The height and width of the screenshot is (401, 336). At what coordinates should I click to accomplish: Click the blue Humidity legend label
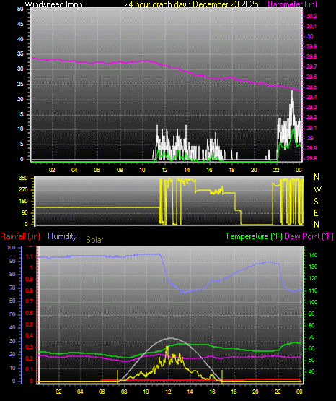62,236
